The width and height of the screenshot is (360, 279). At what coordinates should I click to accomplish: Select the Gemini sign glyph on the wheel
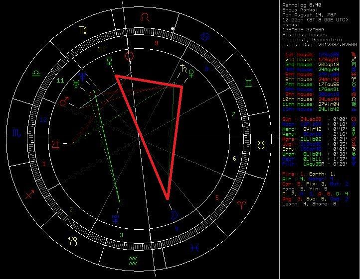pyautogui.click(x=249, y=83)
